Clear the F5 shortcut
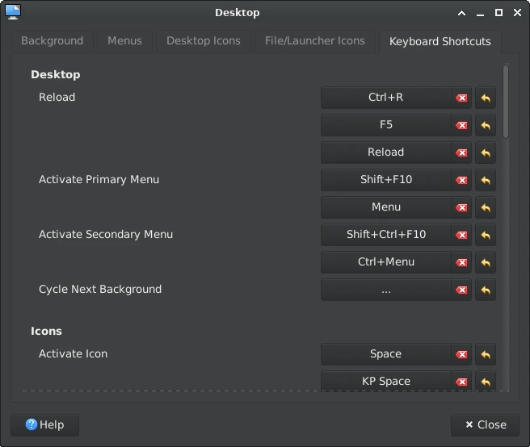530x447 pixels. click(461, 125)
